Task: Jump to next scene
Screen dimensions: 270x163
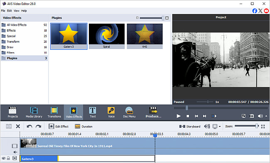Action: click(x=214, y=116)
